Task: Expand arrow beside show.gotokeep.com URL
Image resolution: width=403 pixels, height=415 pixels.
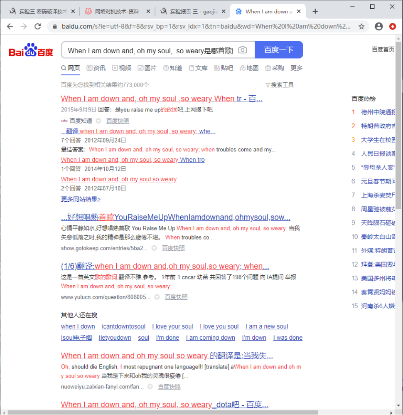Action: tap(154, 248)
